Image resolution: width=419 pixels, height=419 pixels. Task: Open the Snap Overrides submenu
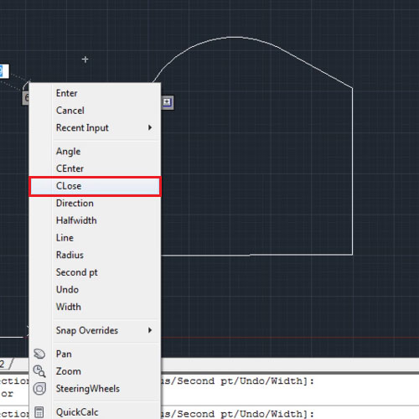click(95, 330)
